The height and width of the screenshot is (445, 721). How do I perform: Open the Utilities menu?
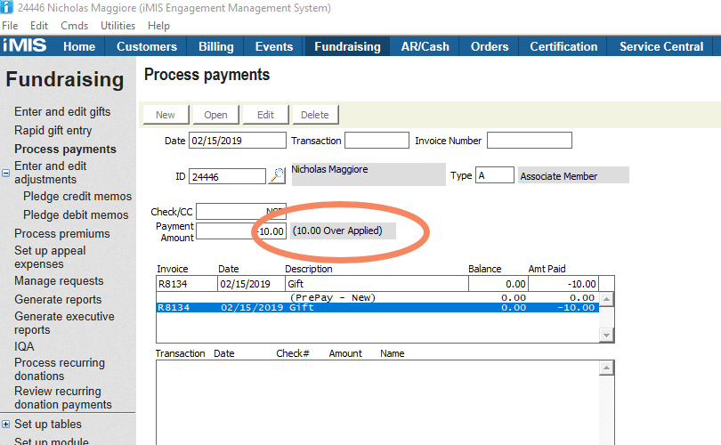coord(117,26)
